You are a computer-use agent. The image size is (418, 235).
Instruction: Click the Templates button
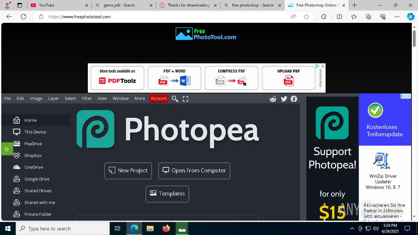coord(167,194)
